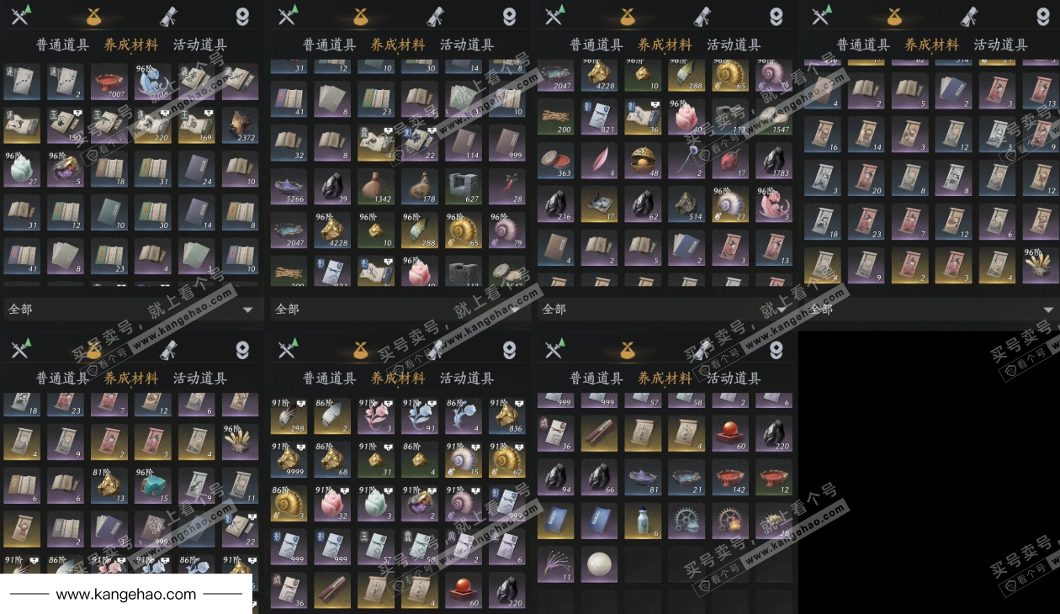The height and width of the screenshot is (614, 1060).
Task: Open 全部 dropdown under the panel containing item 5266
Action: 398,310
